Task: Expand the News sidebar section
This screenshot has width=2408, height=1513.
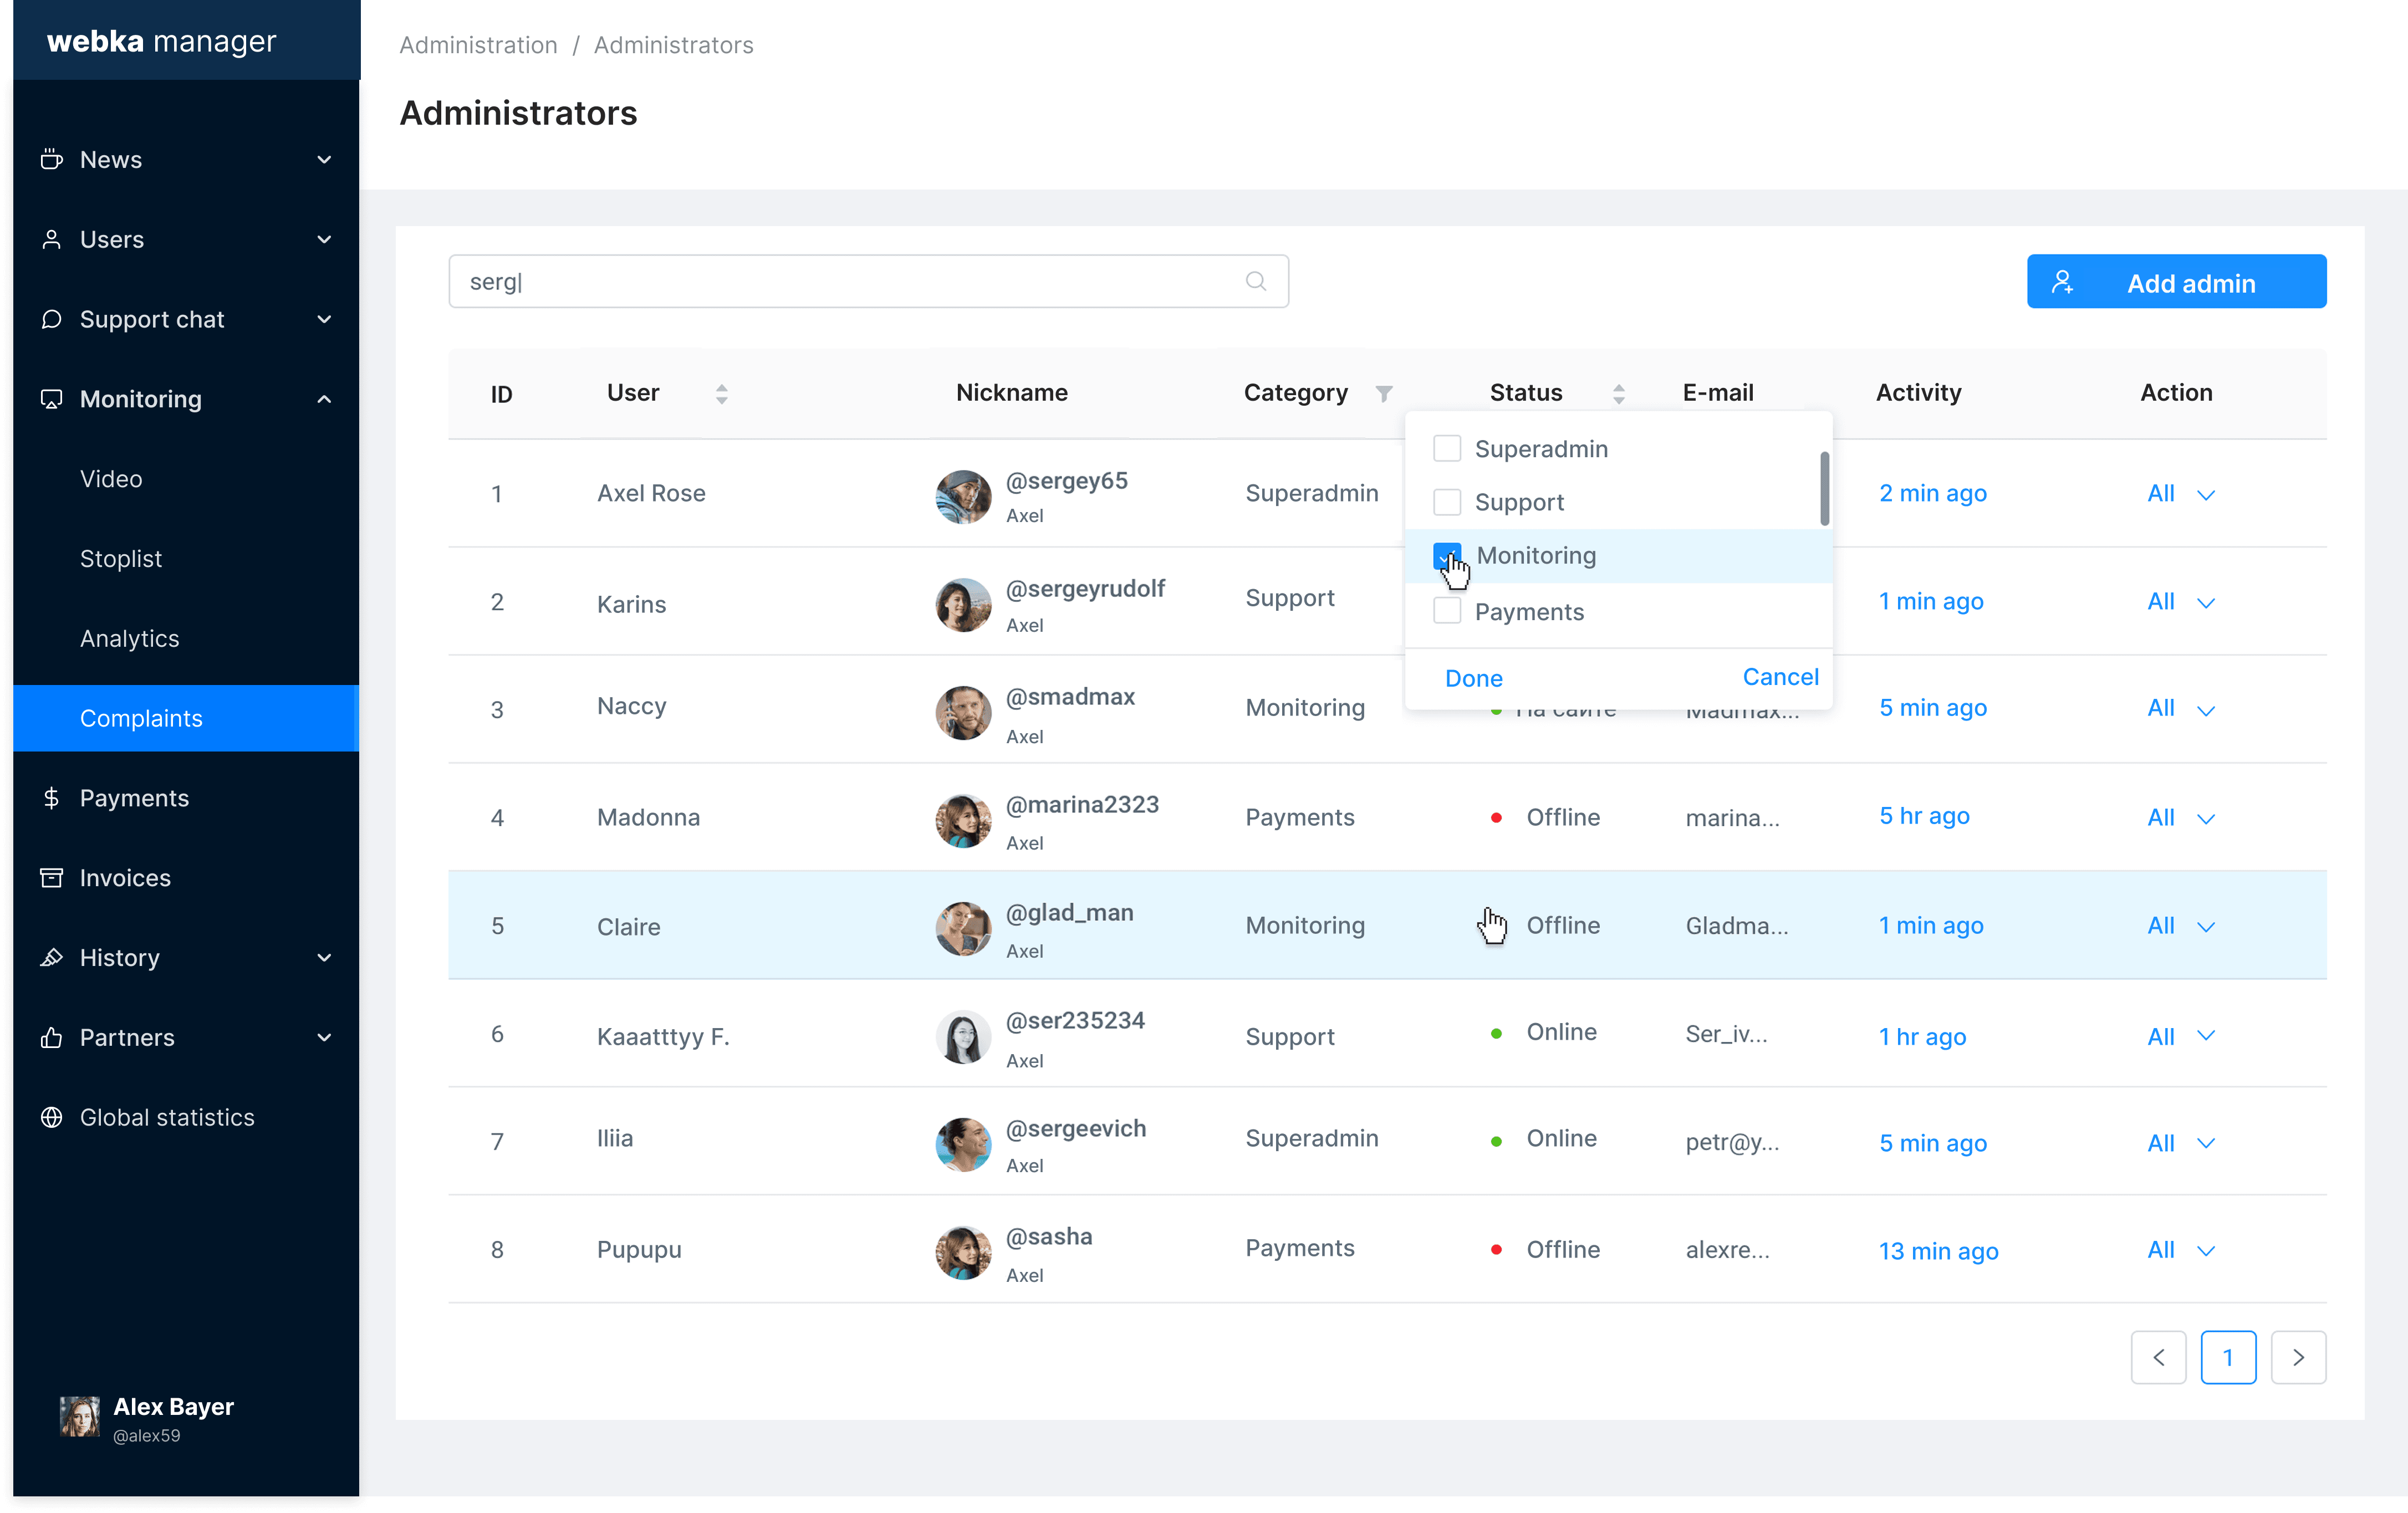Action: [324, 159]
